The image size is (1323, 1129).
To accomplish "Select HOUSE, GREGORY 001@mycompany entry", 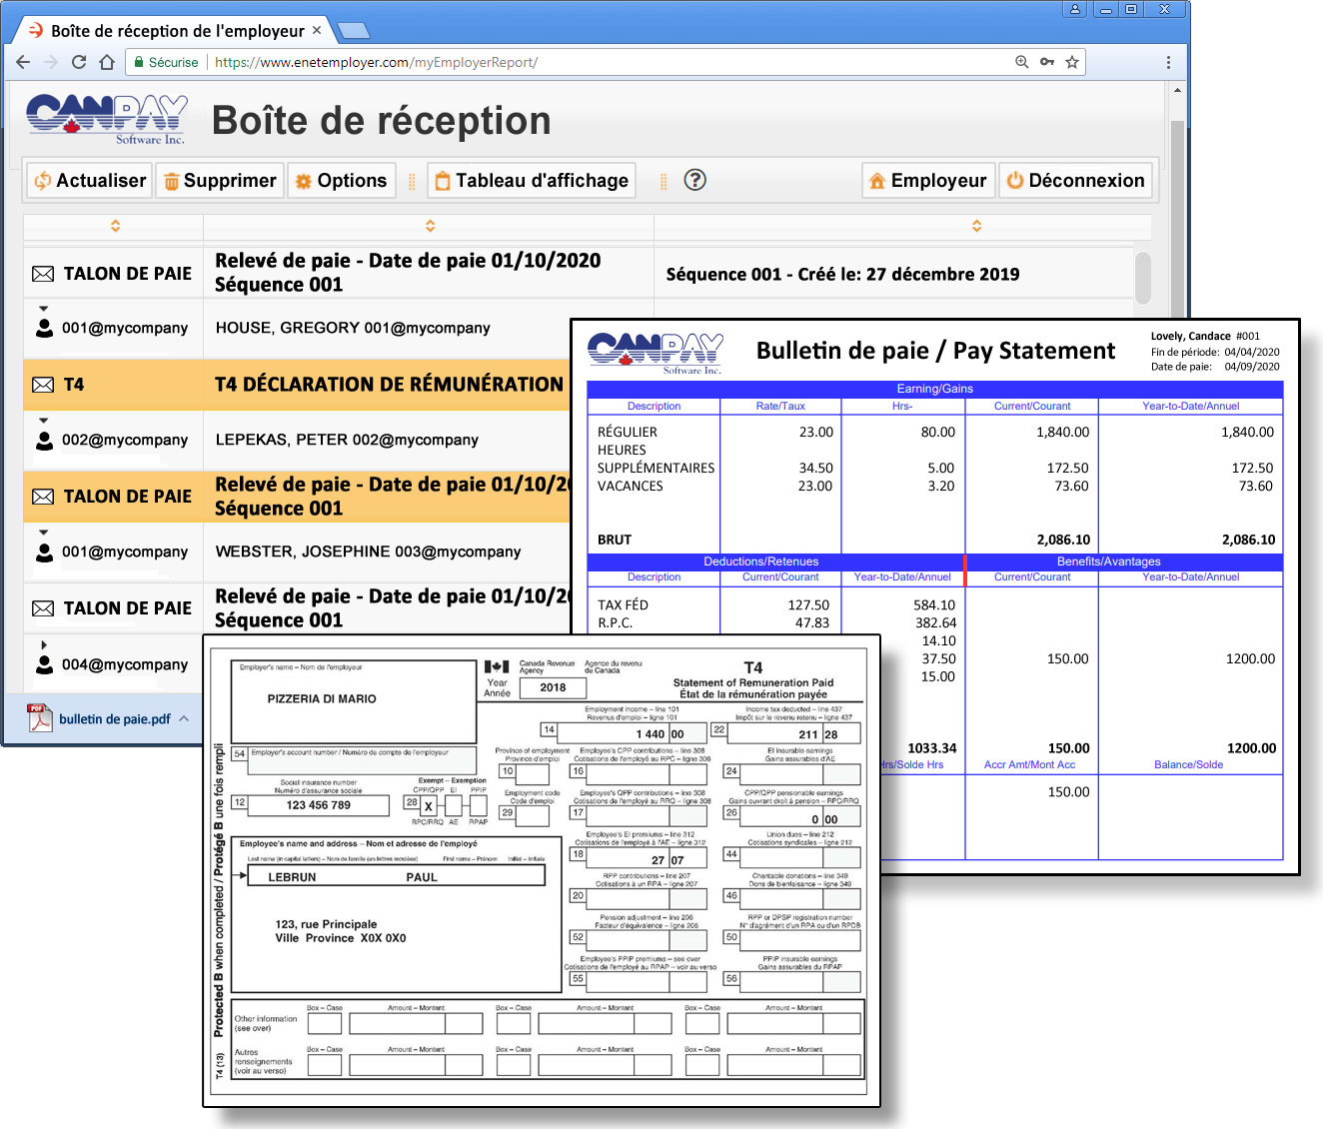I will pos(353,328).
